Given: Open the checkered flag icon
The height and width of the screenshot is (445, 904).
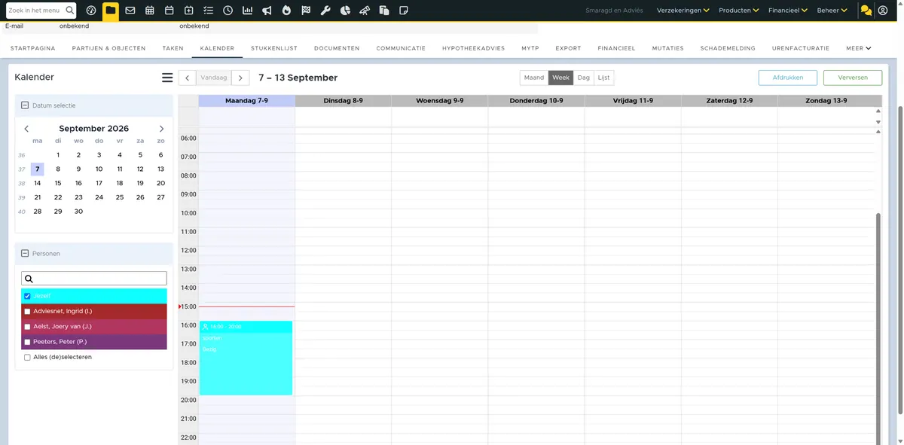Looking at the screenshot, I should (x=306, y=11).
